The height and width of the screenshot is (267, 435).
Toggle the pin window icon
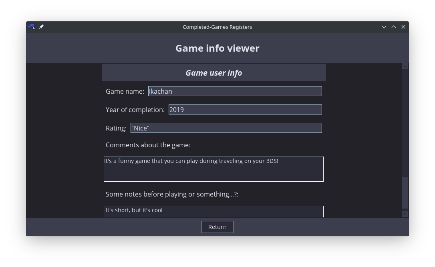[41, 26]
